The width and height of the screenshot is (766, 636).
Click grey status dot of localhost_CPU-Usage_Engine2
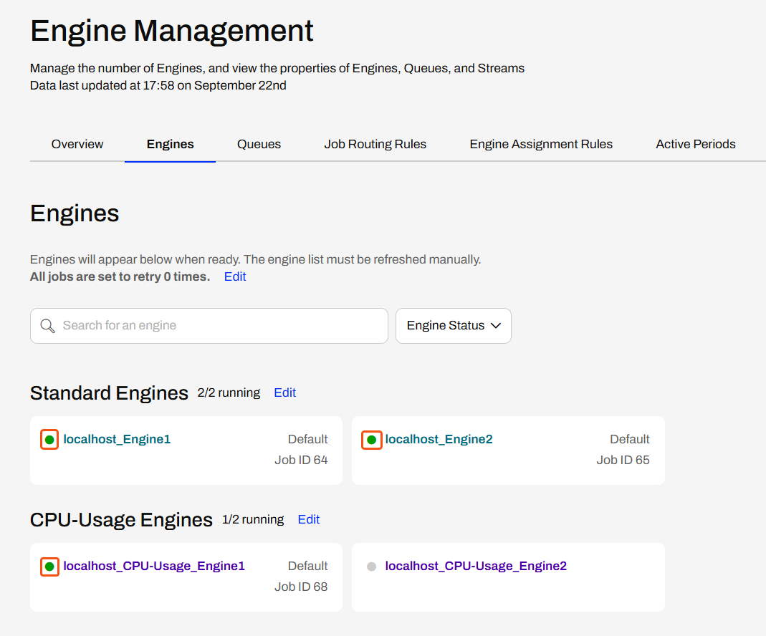371,567
